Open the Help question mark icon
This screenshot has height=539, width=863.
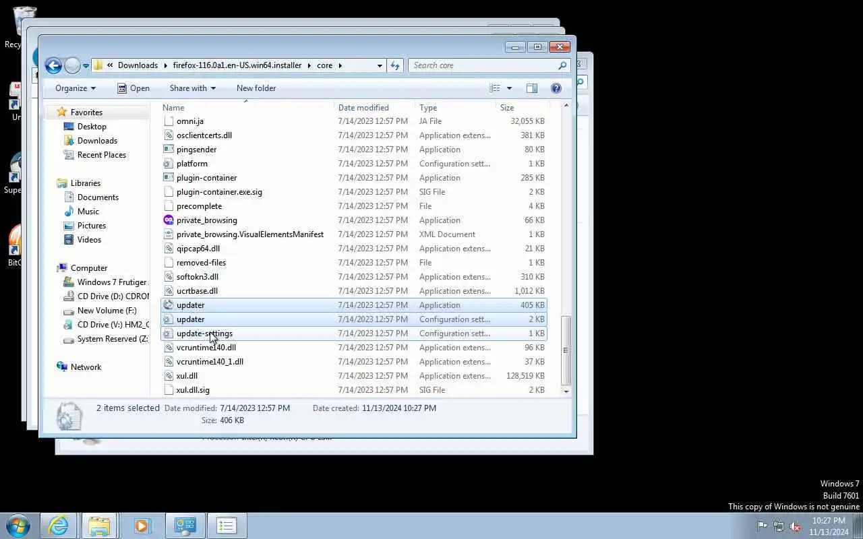556,88
